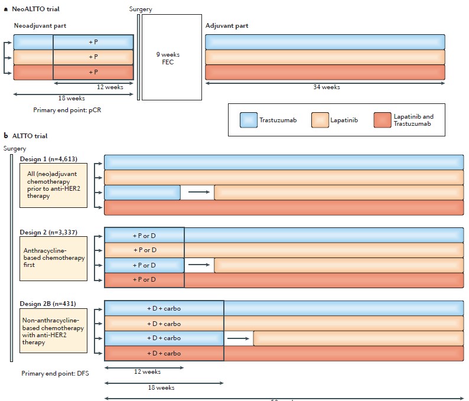Click the "Non-anthracycline-based chemotherapy" description box
The width and height of the screenshot is (469, 401).
click(54, 331)
